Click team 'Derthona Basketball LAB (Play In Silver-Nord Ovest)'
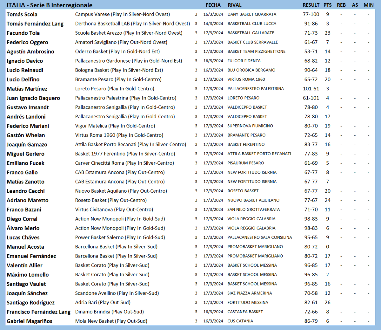Screen dimensions: 381x330 pos(132,24)
